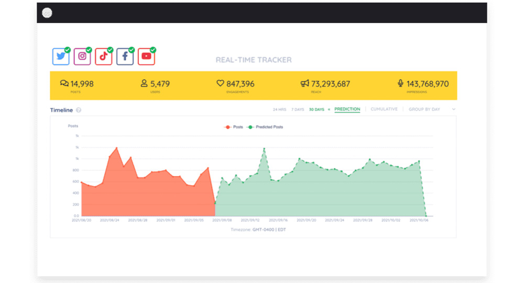Toggle the Predicted Posts legend series

tap(266, 127)
